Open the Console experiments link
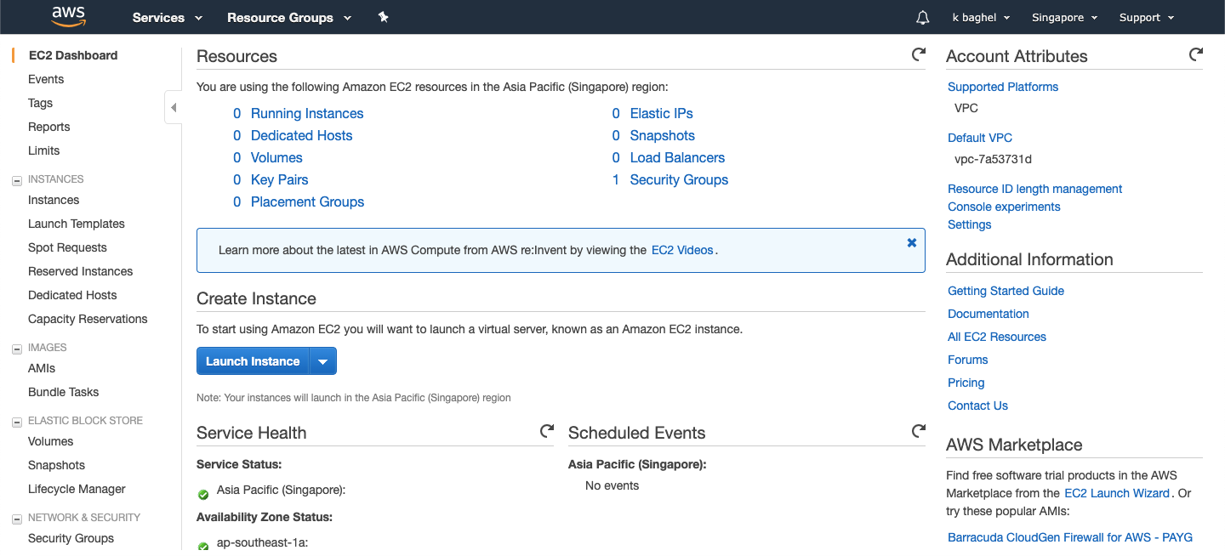The image size is (1225, 556). coord(1004,207)
